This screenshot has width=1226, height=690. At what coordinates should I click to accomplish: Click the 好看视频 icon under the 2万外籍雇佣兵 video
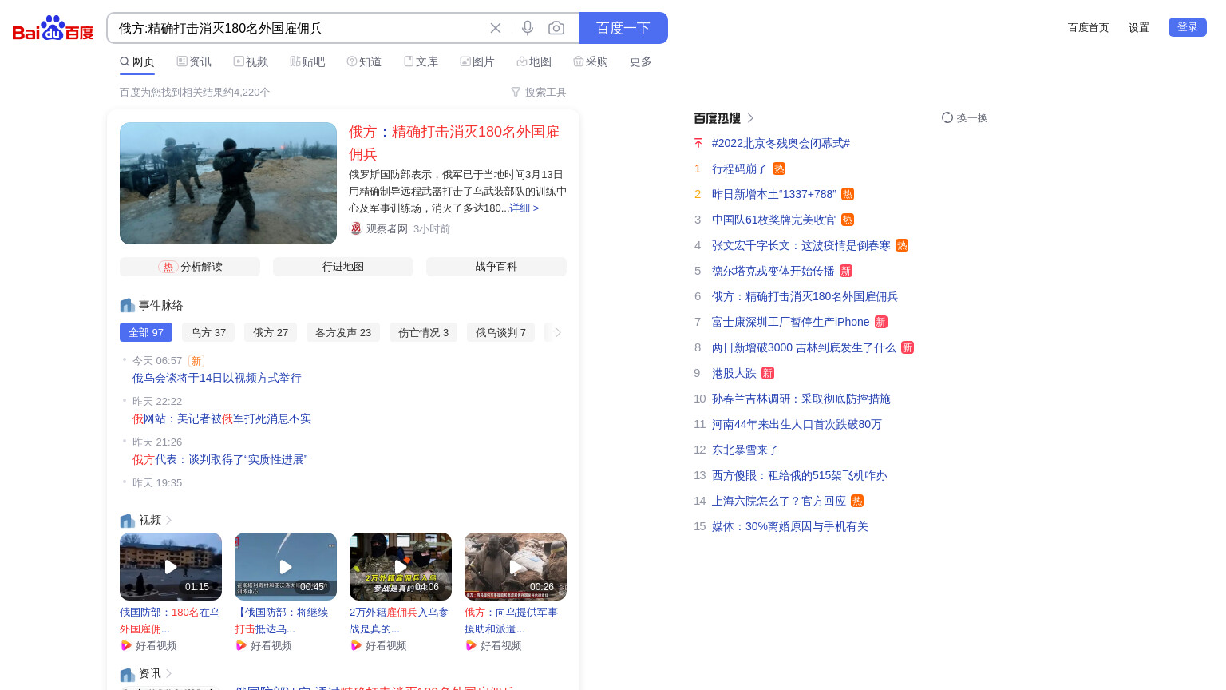(356, 645)
